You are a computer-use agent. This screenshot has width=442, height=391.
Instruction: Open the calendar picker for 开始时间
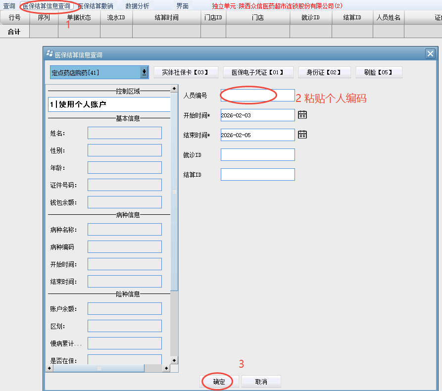[302, 114]
